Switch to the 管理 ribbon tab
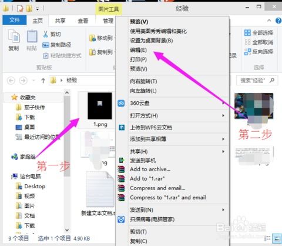 [x=108, y=21]
